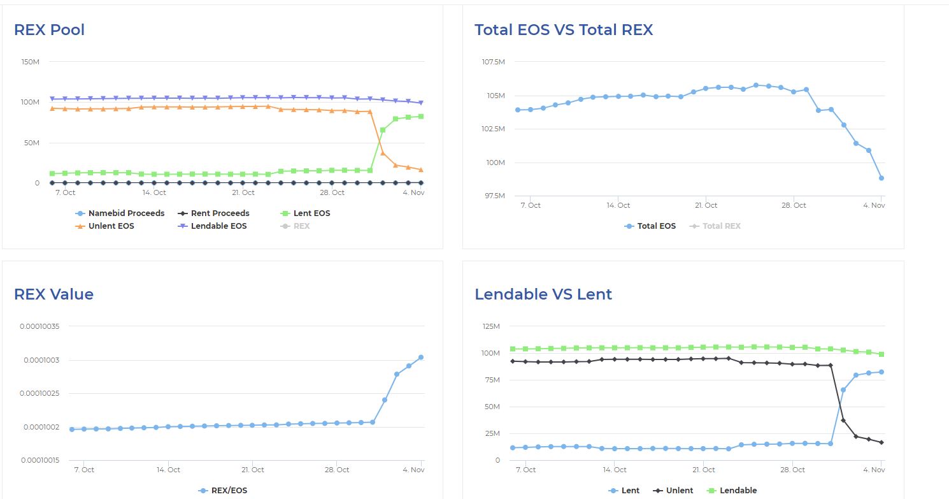Click last data point on Total EOS line
Image resolution: width=949 pixels, height=499 pixels.
(881, 178)
